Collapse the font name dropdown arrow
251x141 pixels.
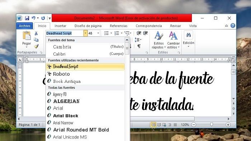(x=85, y=33)
